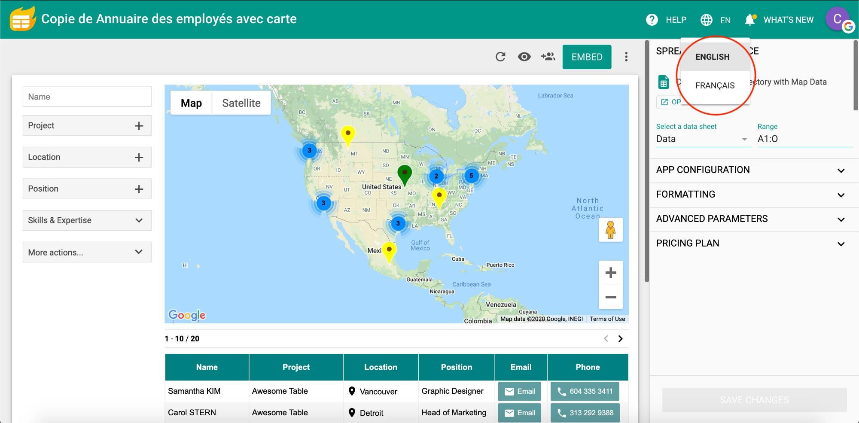
Task: Toggle the preview eye icon
Action: (524, 57)
